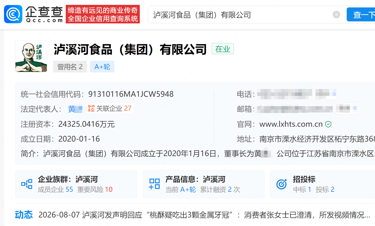Open the 泸溪河 company logo image
This screenshot has height=226, width=375.
[x=31, y=56]
